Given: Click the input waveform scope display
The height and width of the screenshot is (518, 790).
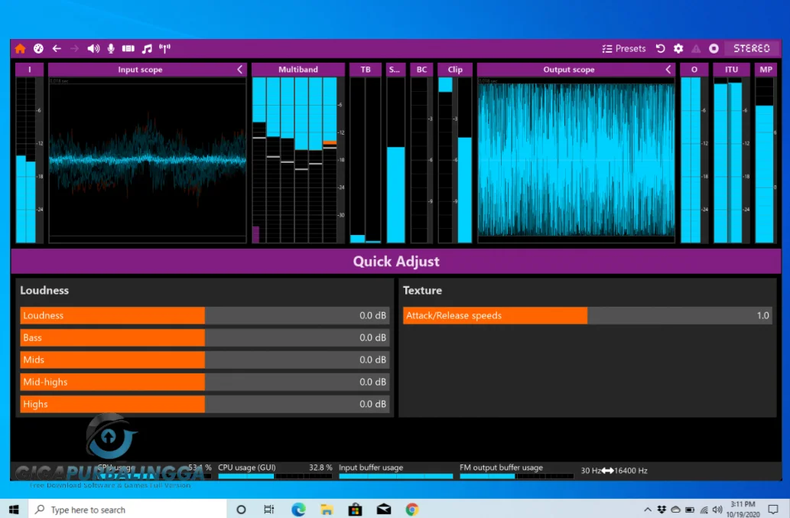Looking at the screenshot, I should coord(148,160).
